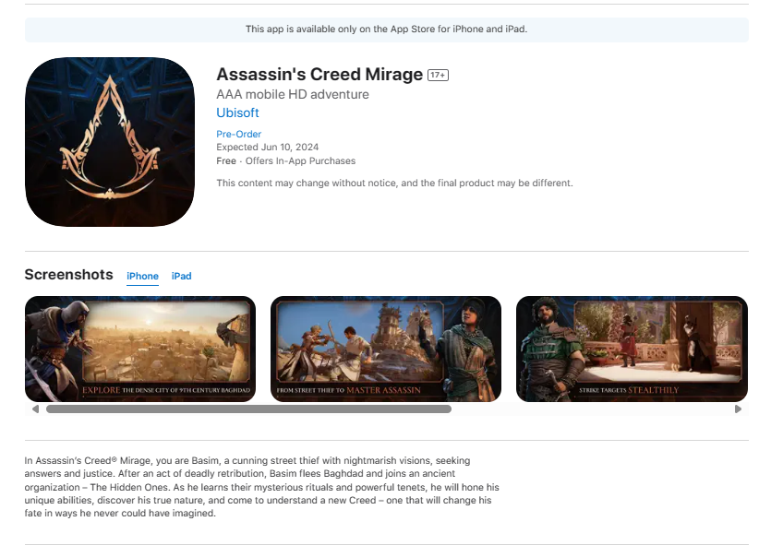This screenshot has height=557, width=759.
Task: Click the Assassin's Creed Mirage app icon
Action: pos(110,142)
